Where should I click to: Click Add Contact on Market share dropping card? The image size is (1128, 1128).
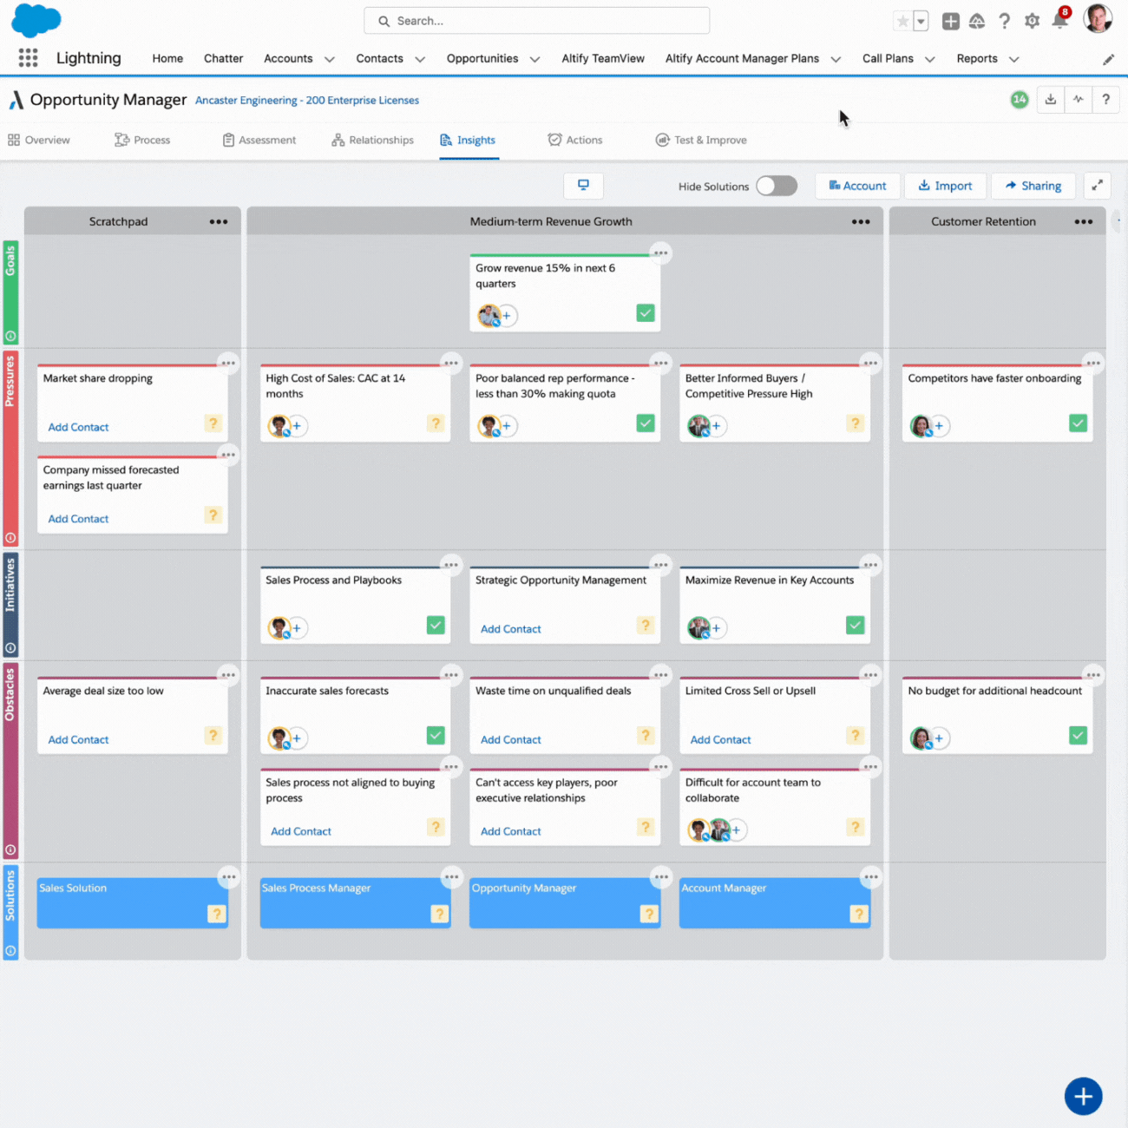(x=78, y=427)
